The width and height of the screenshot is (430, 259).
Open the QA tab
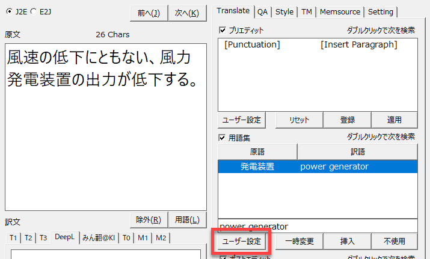point(263,11)
